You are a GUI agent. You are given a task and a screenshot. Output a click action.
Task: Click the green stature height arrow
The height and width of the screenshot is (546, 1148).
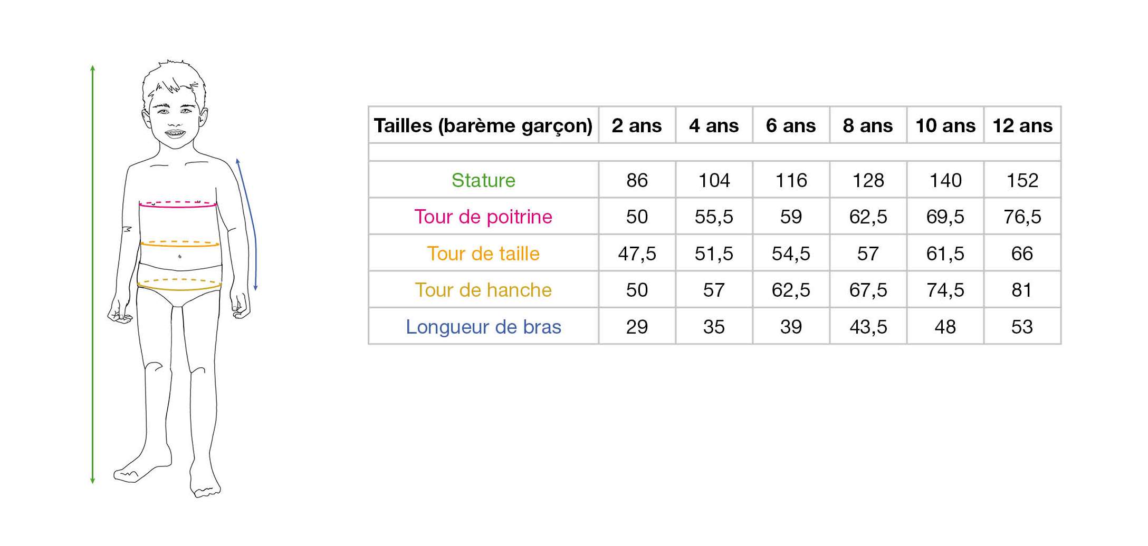[x=92, y=275]
